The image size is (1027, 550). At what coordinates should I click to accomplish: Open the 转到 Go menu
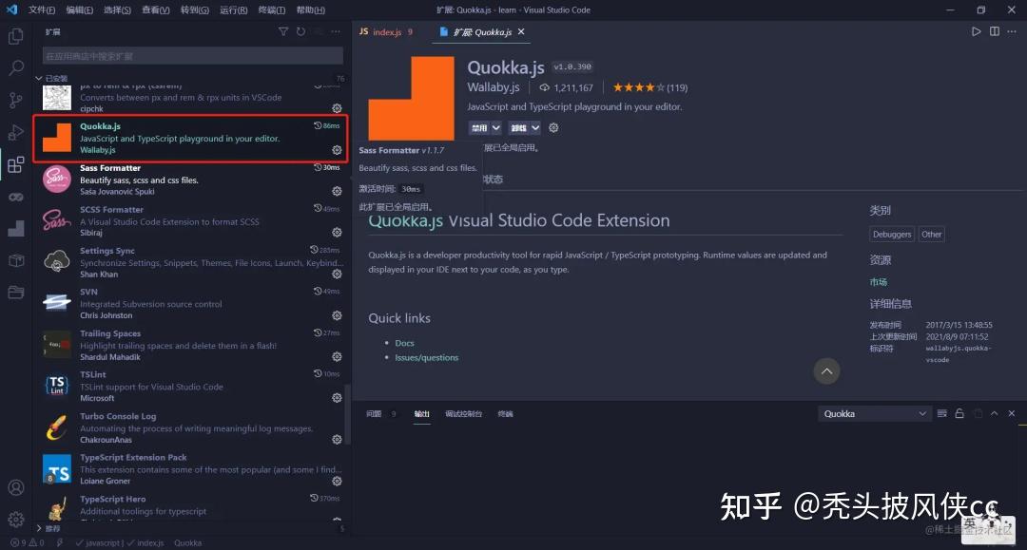(x=195, y=9)
